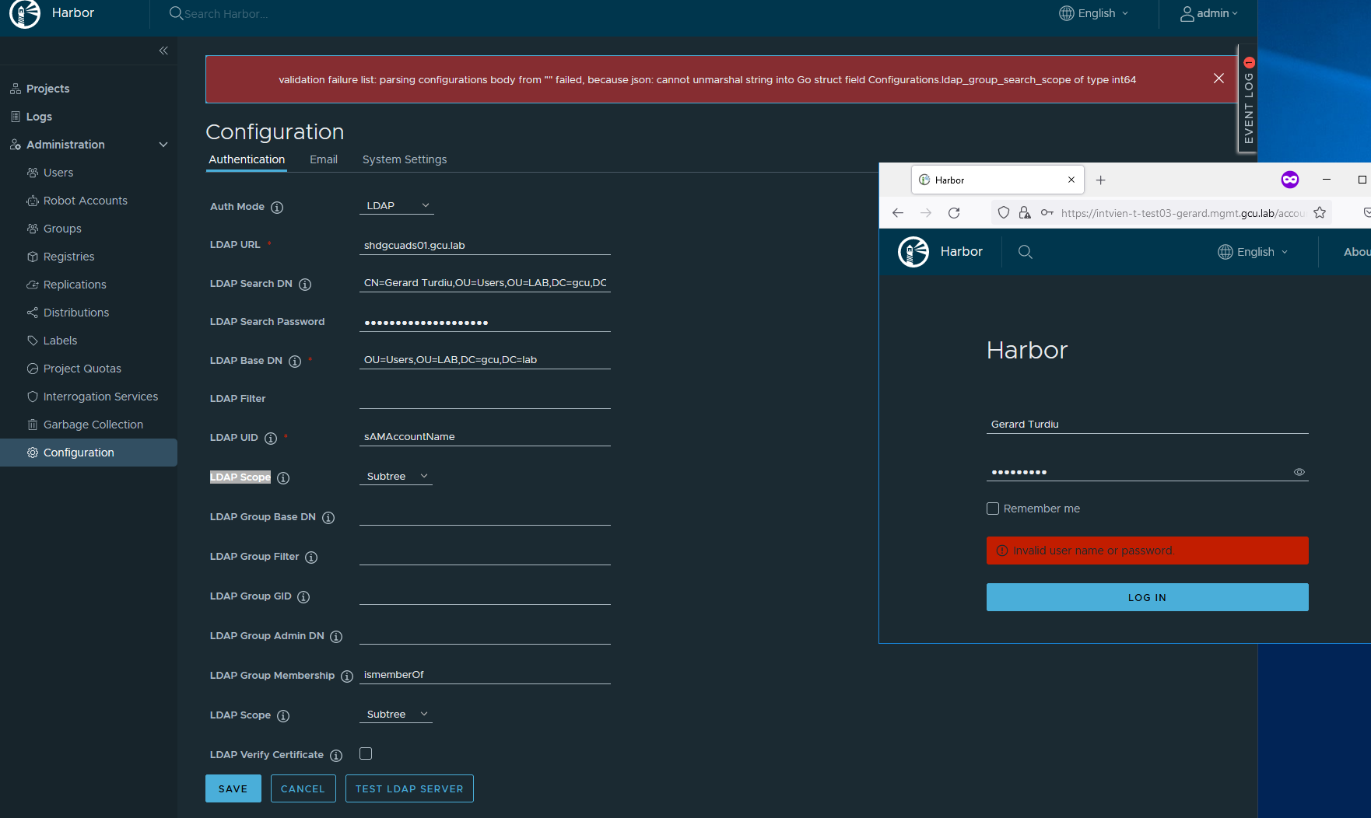The image size is (1371, 818).
Task: Click the info icon beside LDAP Group Base DN
Action: (328, 518)
